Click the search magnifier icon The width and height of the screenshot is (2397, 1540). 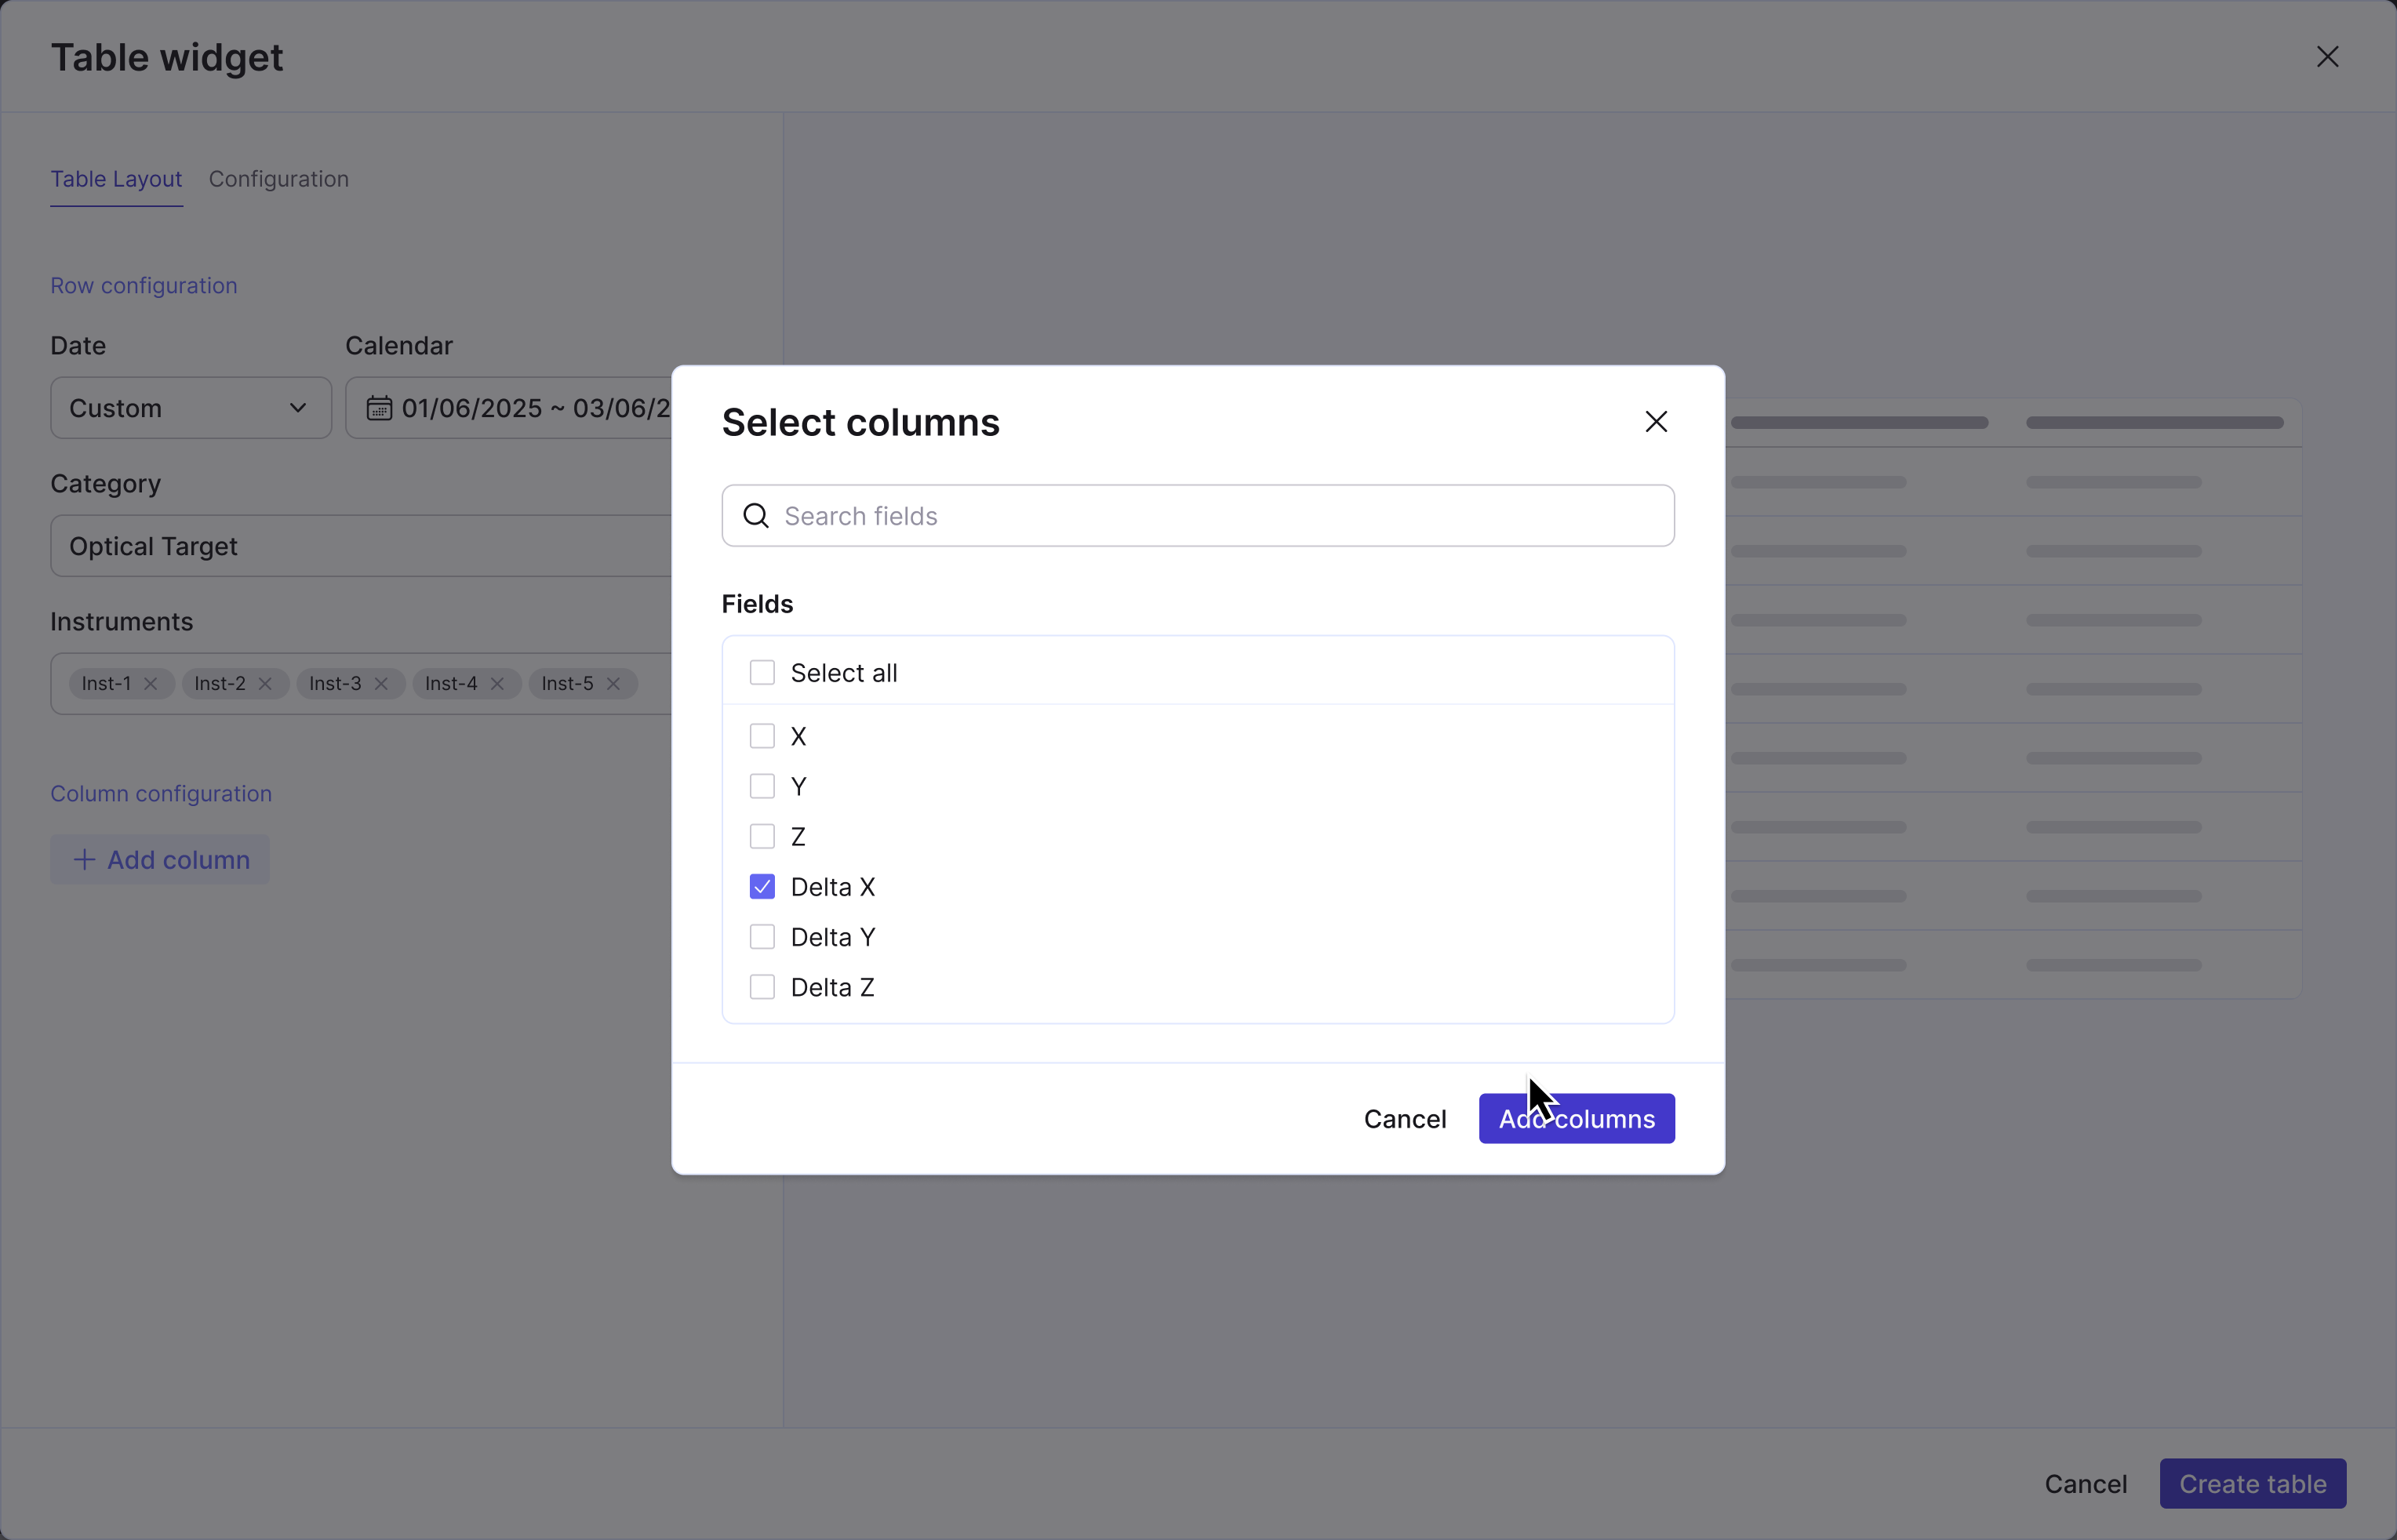click(756, 516)
